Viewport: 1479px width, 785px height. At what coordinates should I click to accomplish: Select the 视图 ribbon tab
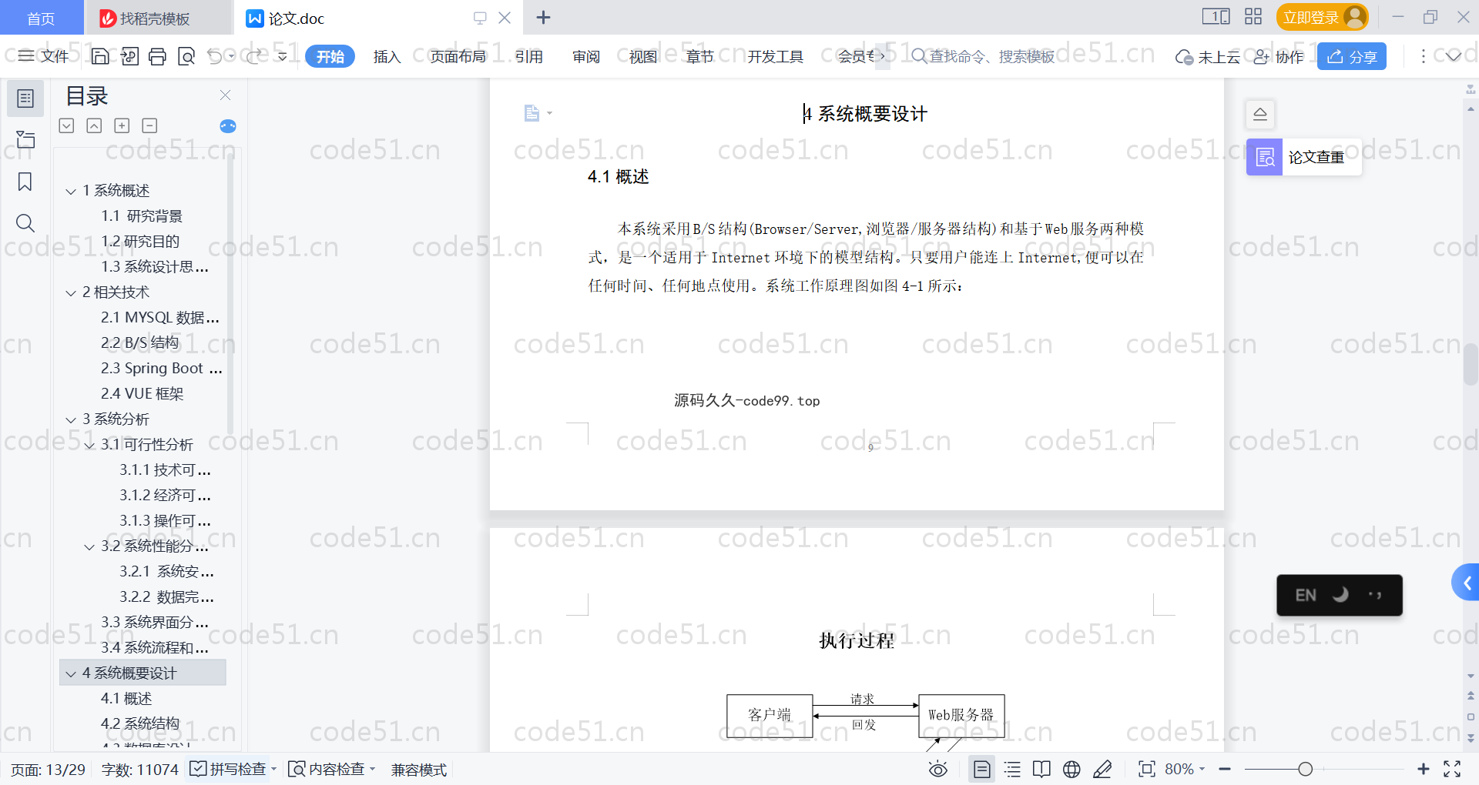[x=642, y=56]
